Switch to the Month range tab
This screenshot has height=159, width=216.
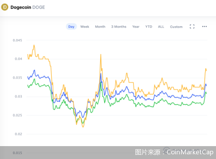[x=100, y=27]
